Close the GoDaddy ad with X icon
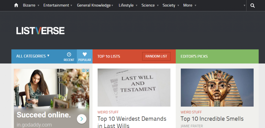The image size is (265, 128). (87, 70)
